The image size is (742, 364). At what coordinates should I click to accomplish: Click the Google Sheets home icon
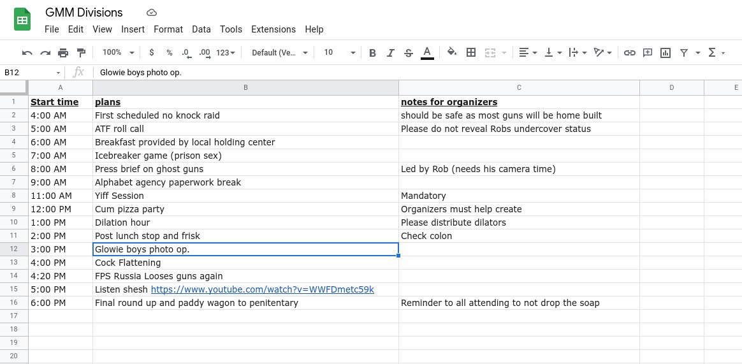pos(22,19)
